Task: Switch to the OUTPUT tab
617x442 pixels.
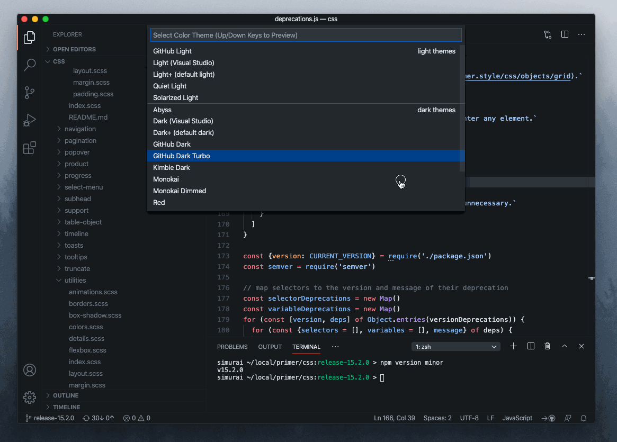Action: (270, 347)
